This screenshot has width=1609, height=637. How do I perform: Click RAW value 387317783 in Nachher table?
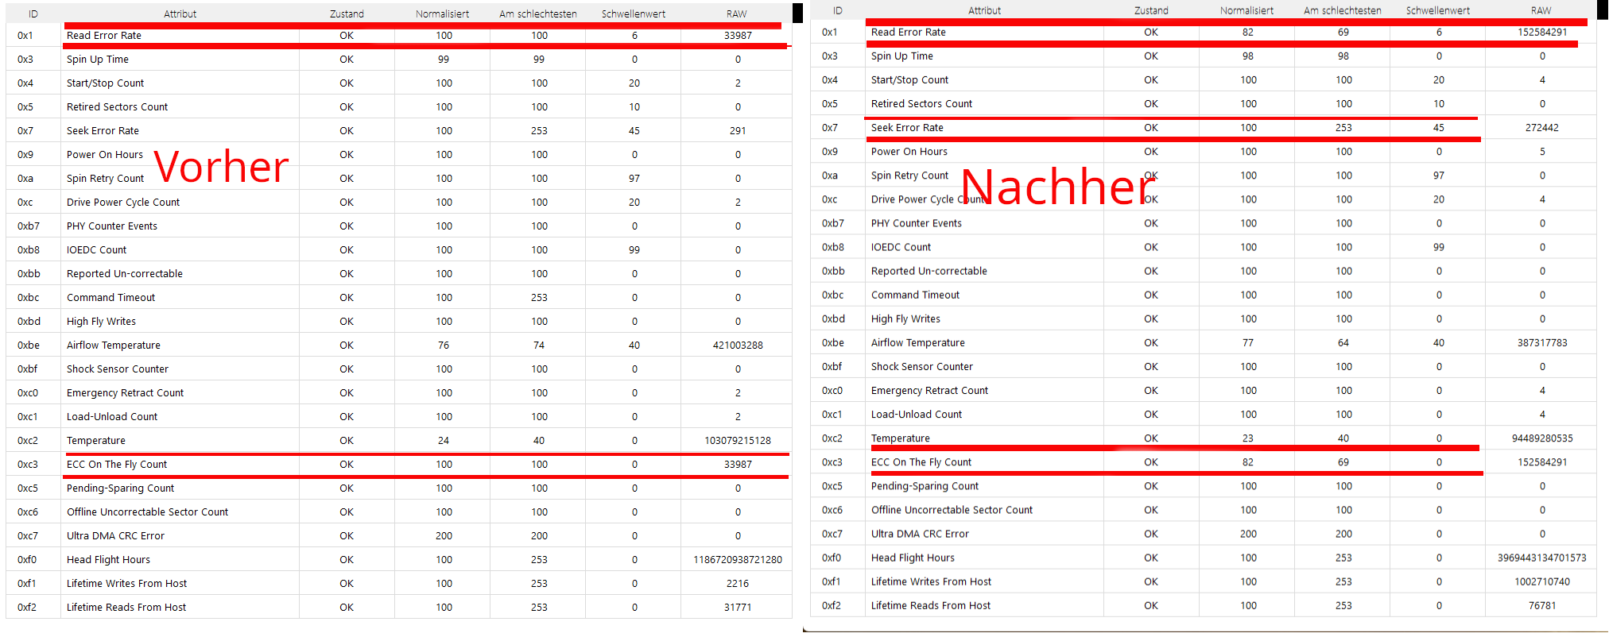click(1542, 342)
